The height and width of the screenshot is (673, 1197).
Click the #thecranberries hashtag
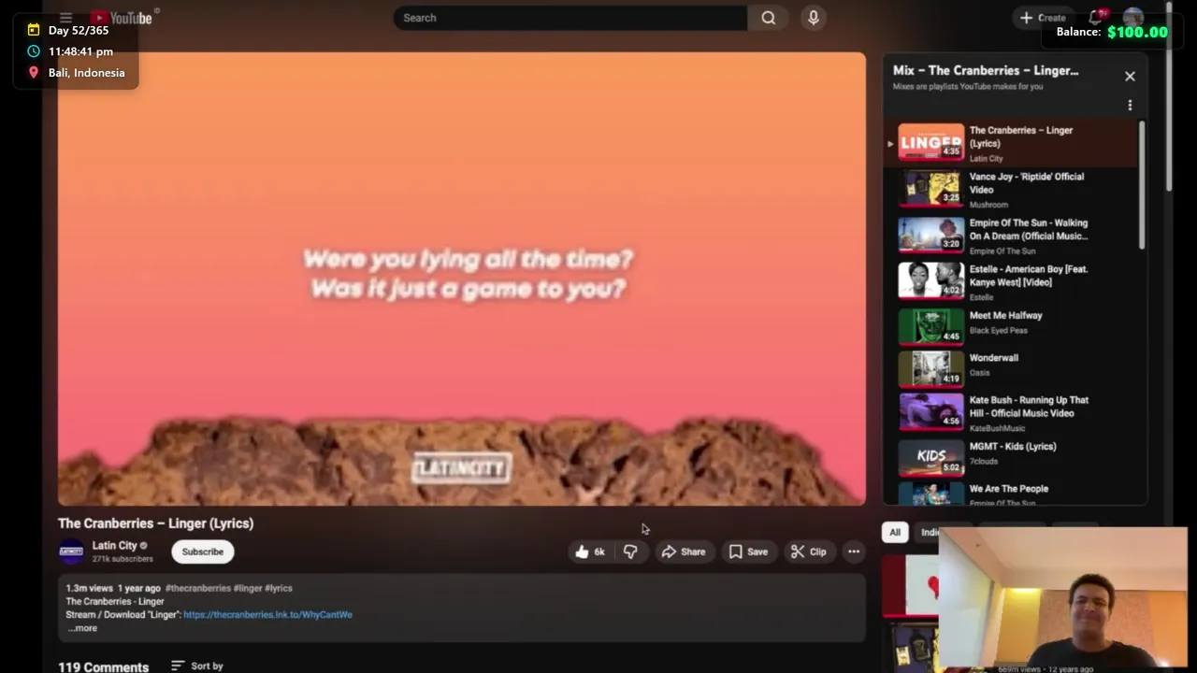point(197,588)
